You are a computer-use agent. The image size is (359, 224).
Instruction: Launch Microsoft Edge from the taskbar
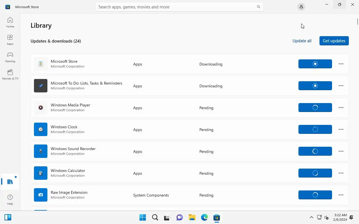(x=204, y=217)
